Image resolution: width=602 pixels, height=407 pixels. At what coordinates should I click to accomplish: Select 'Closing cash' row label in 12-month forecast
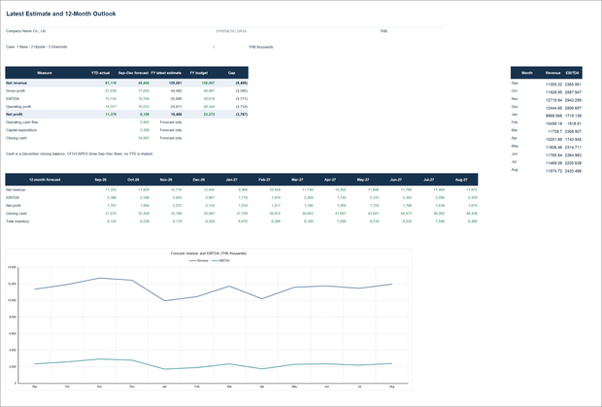pos(17,214)
